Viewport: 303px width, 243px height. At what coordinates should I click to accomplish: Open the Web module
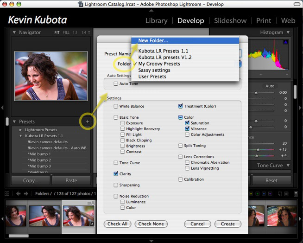288,21
